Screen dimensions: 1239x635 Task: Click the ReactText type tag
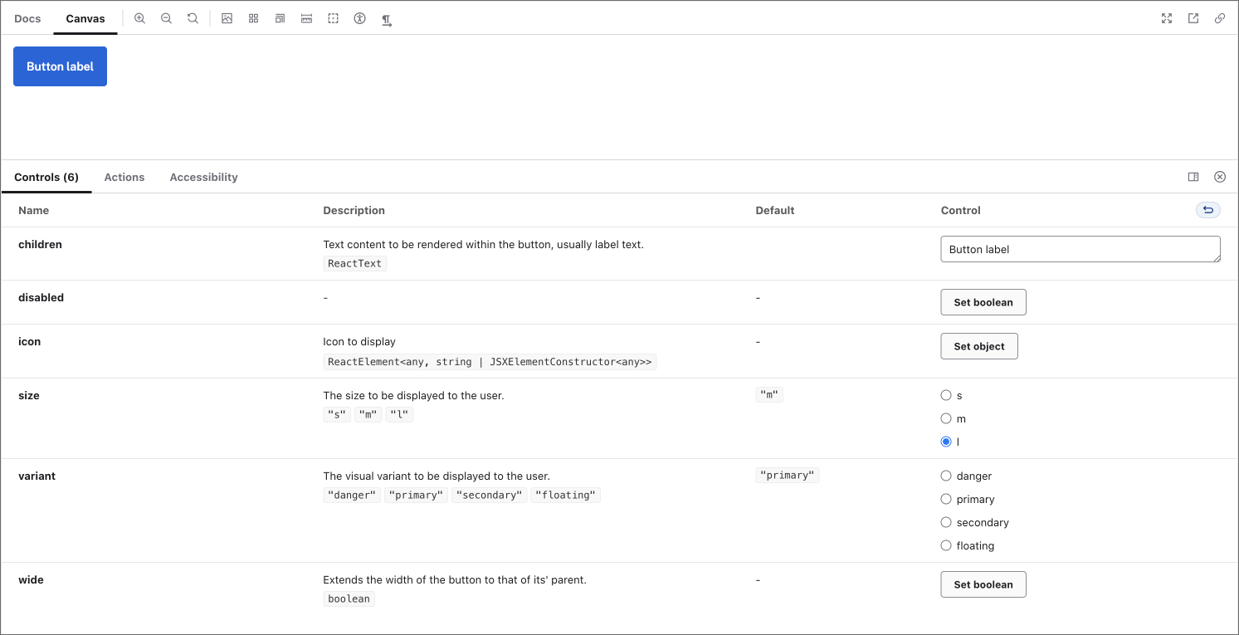click(354, 263)
